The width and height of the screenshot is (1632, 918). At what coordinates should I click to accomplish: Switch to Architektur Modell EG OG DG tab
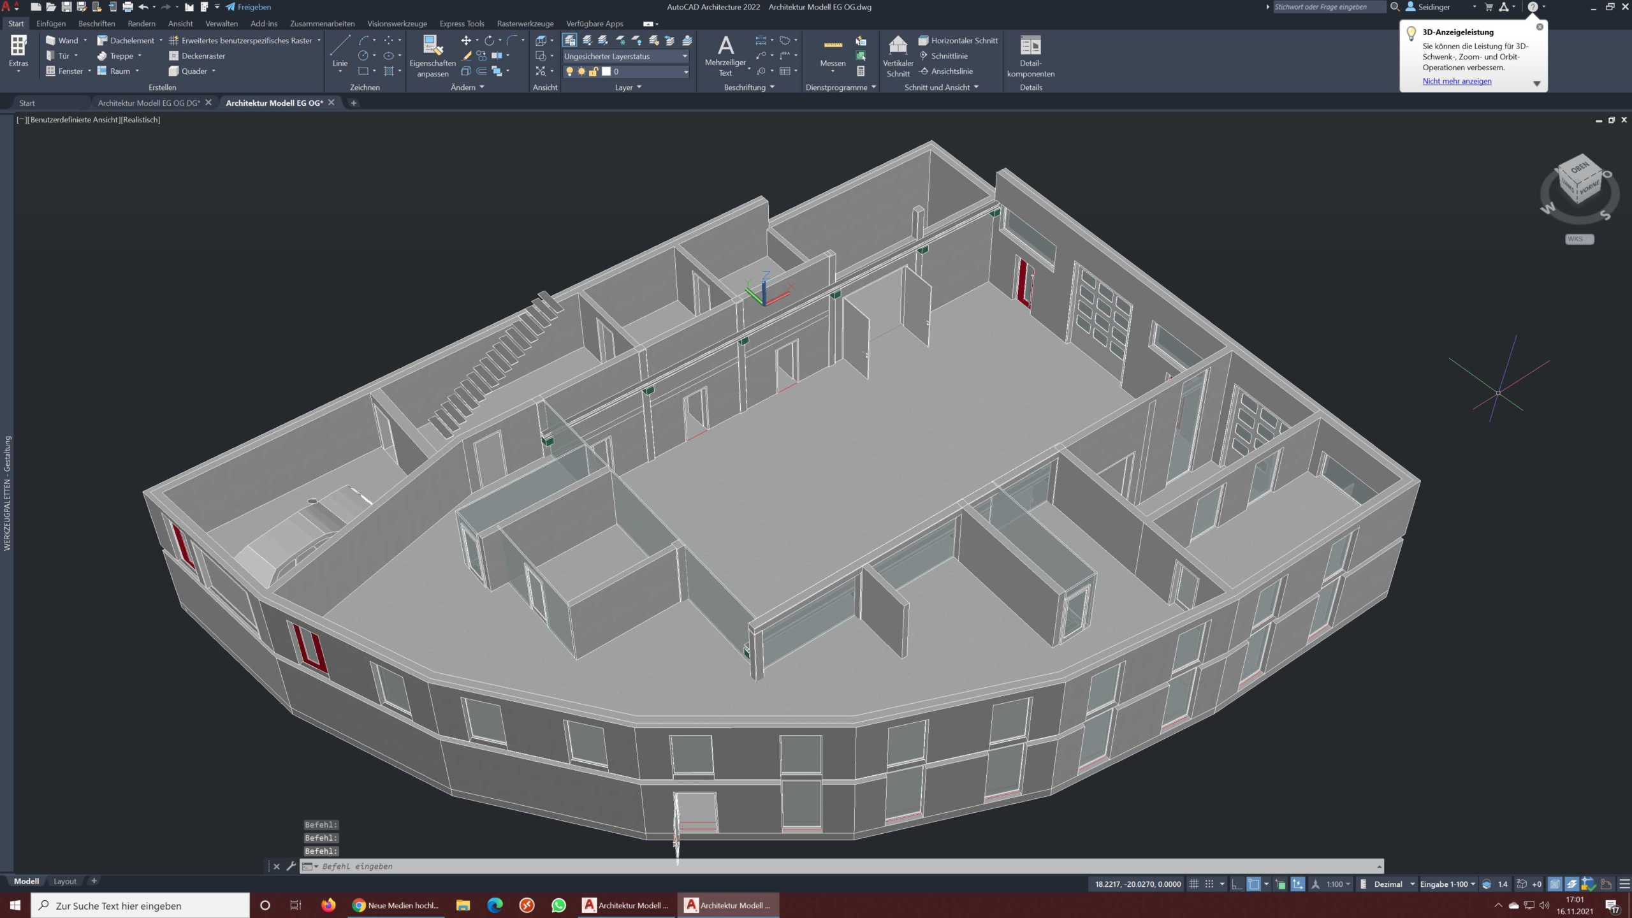[x=149, y=103]
